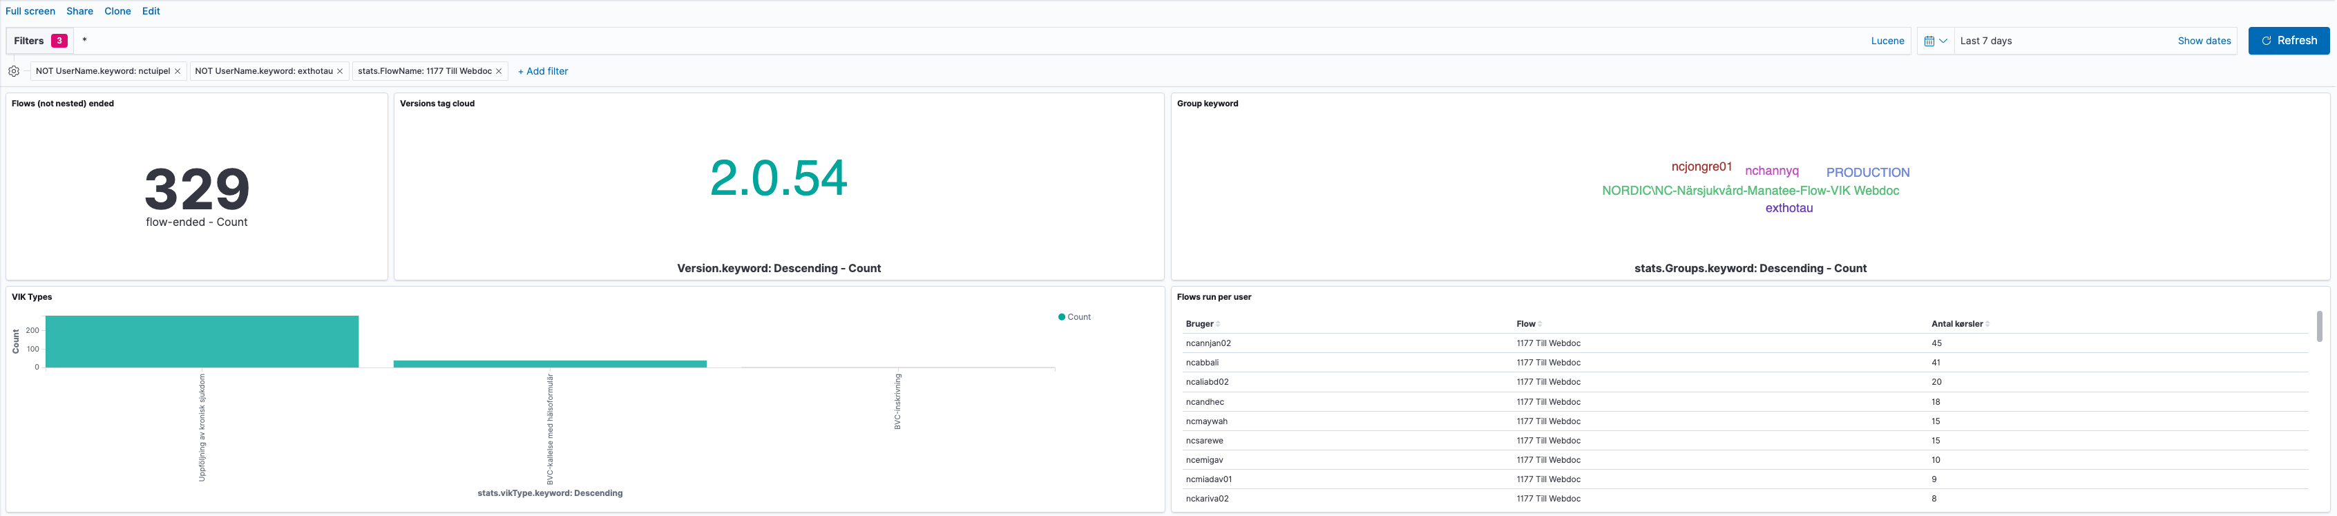Image resolution: width=2337 pixels, height=516 pixels.
Task: Focus the query search bar
Action: point(971,41)
